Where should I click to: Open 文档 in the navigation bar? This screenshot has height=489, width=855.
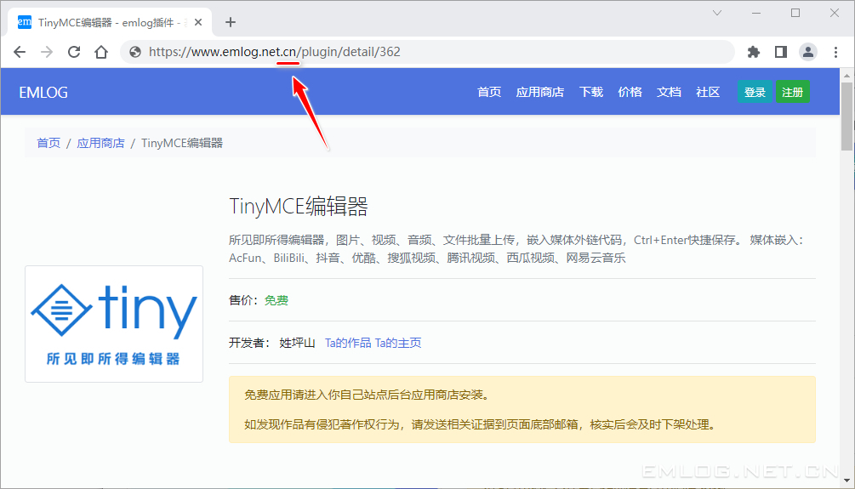point(669,92)
